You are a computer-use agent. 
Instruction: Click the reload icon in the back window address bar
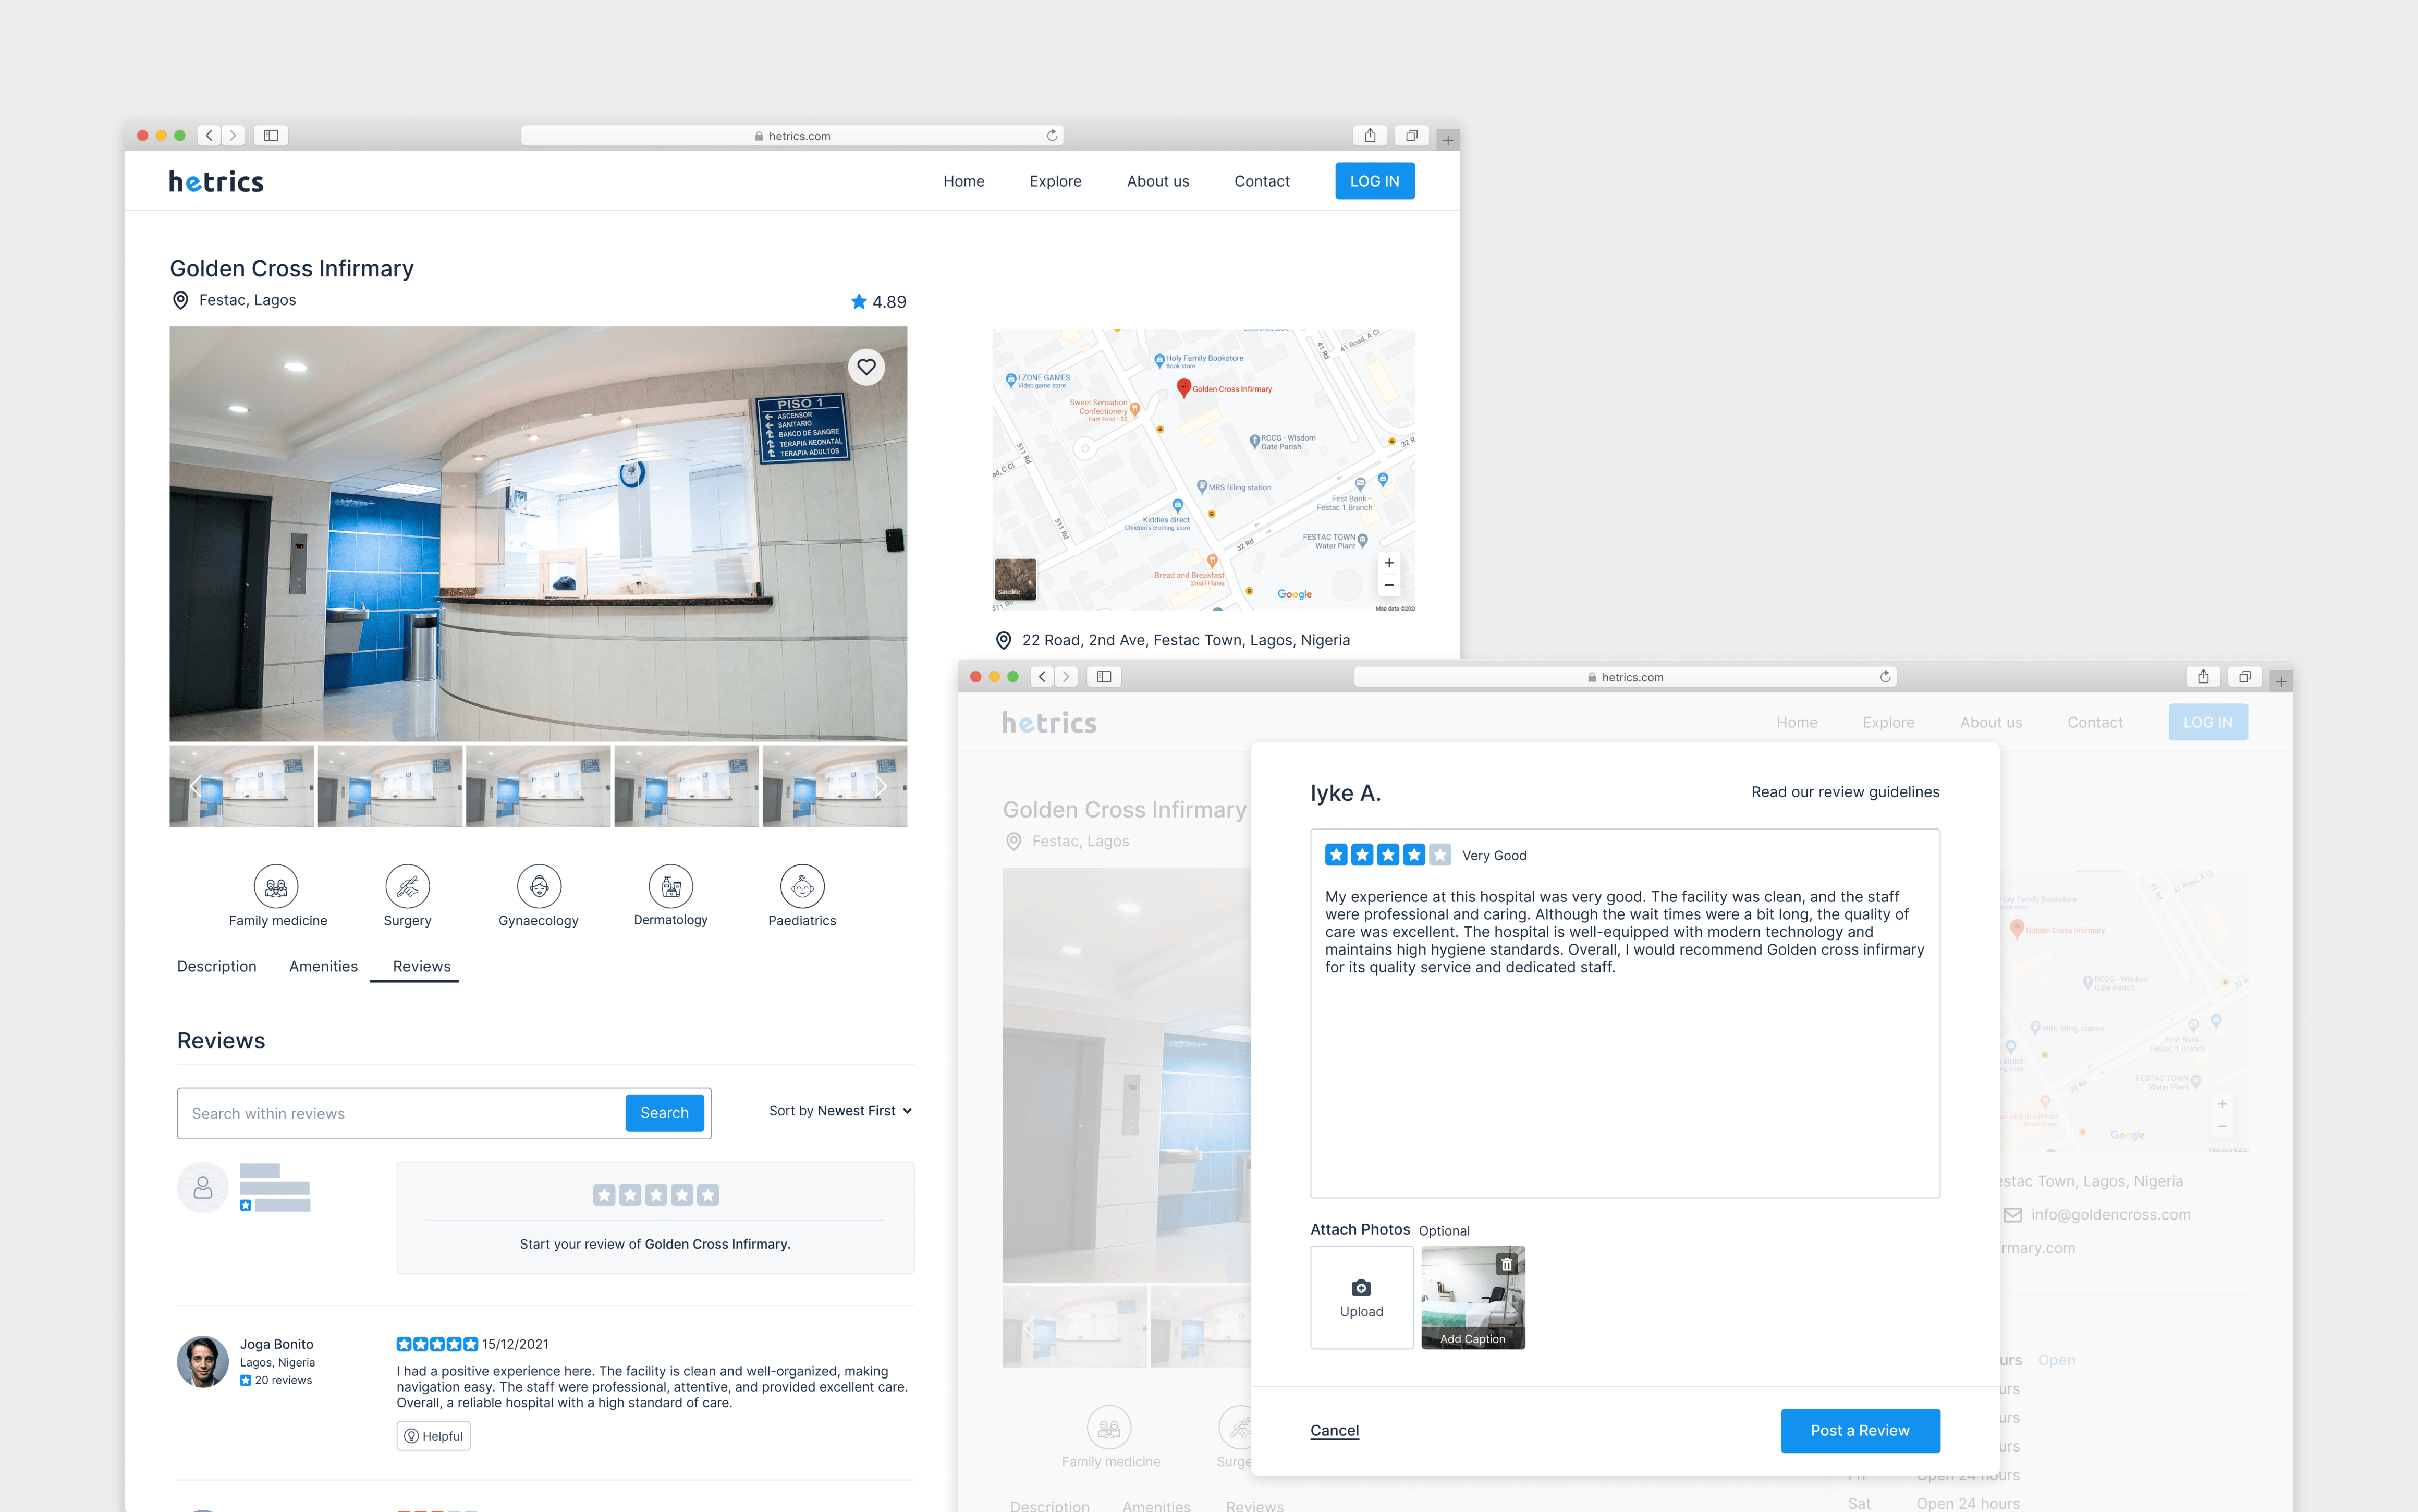pos(1052,136)
